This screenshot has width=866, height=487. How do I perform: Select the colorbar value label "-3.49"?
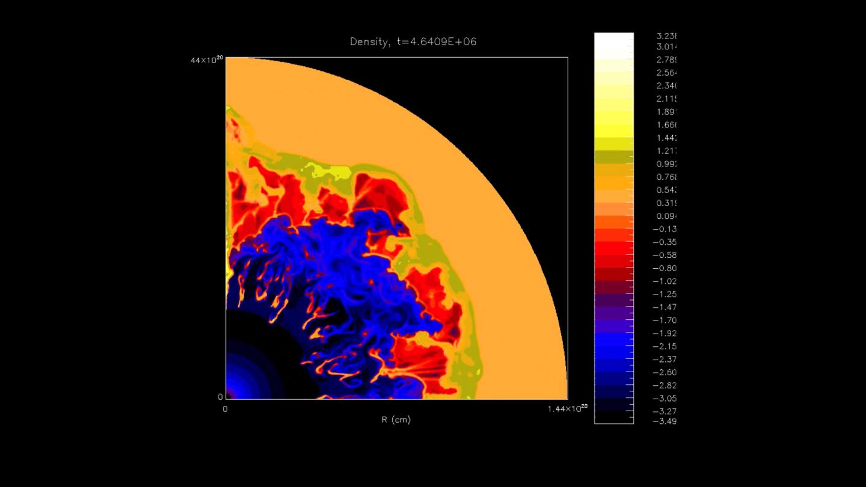[x=665, y=422]
